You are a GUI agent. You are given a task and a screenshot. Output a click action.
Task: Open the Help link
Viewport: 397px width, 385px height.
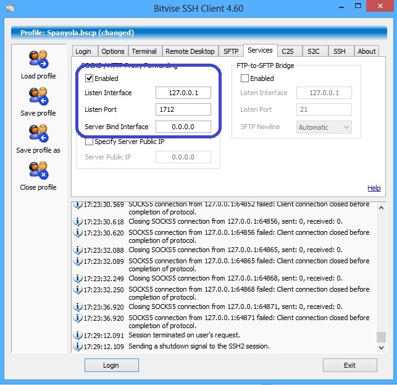[374, 188]
